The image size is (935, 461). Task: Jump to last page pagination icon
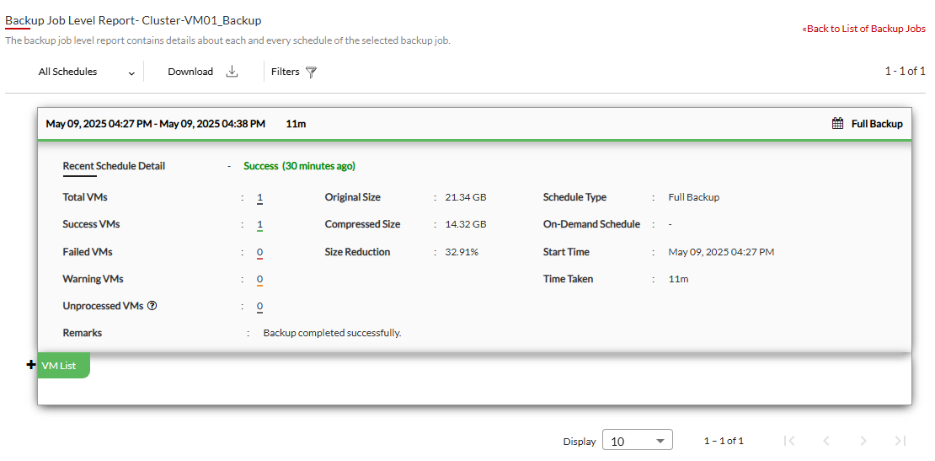pyautogui.click(x=900, y=441)
